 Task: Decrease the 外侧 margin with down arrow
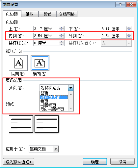129,37
